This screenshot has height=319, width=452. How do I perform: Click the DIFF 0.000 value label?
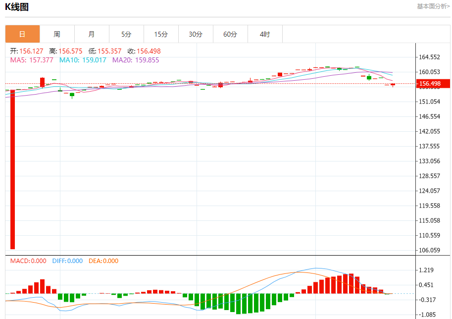pos(67,261)
